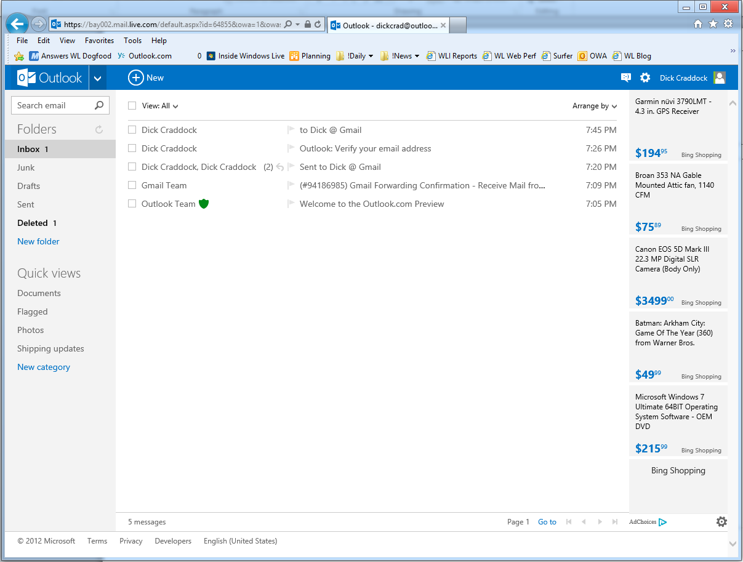Open the Tools menu in menu bar
This screenshot has width=743, height=562.
click(132, 41)
